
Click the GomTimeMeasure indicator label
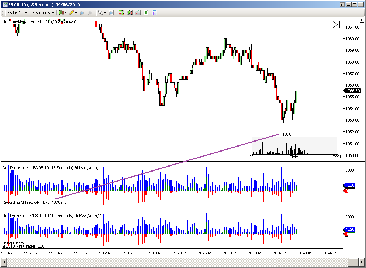[39, 21]
